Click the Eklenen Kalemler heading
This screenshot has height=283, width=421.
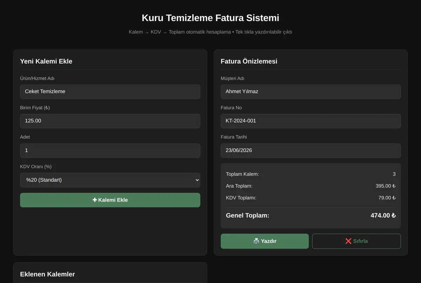click(x=47, y=274)
